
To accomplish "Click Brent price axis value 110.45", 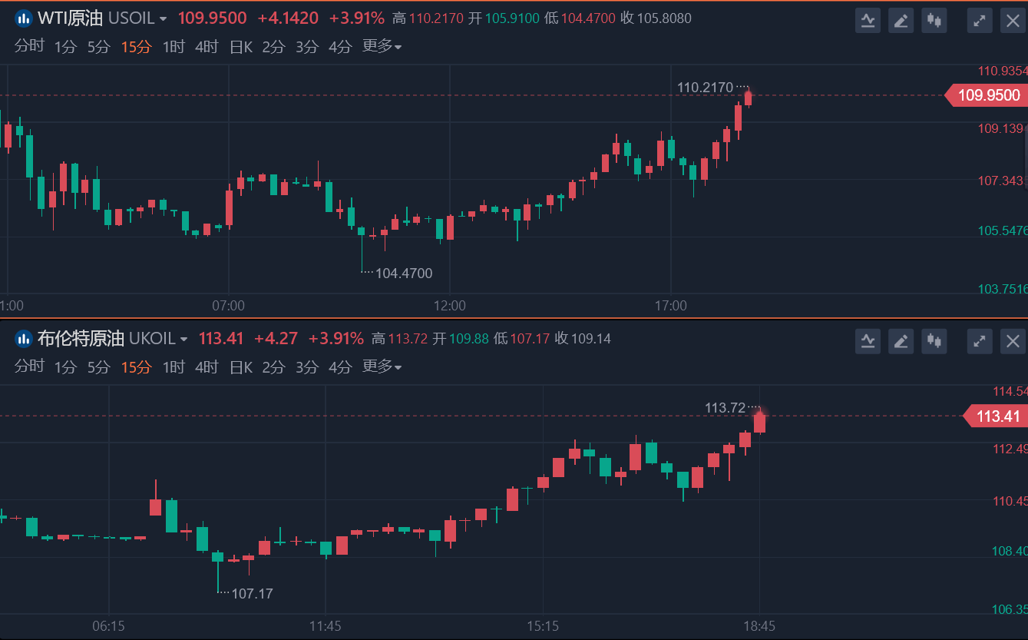I will pyautogui.click(x=1009, y=501).
